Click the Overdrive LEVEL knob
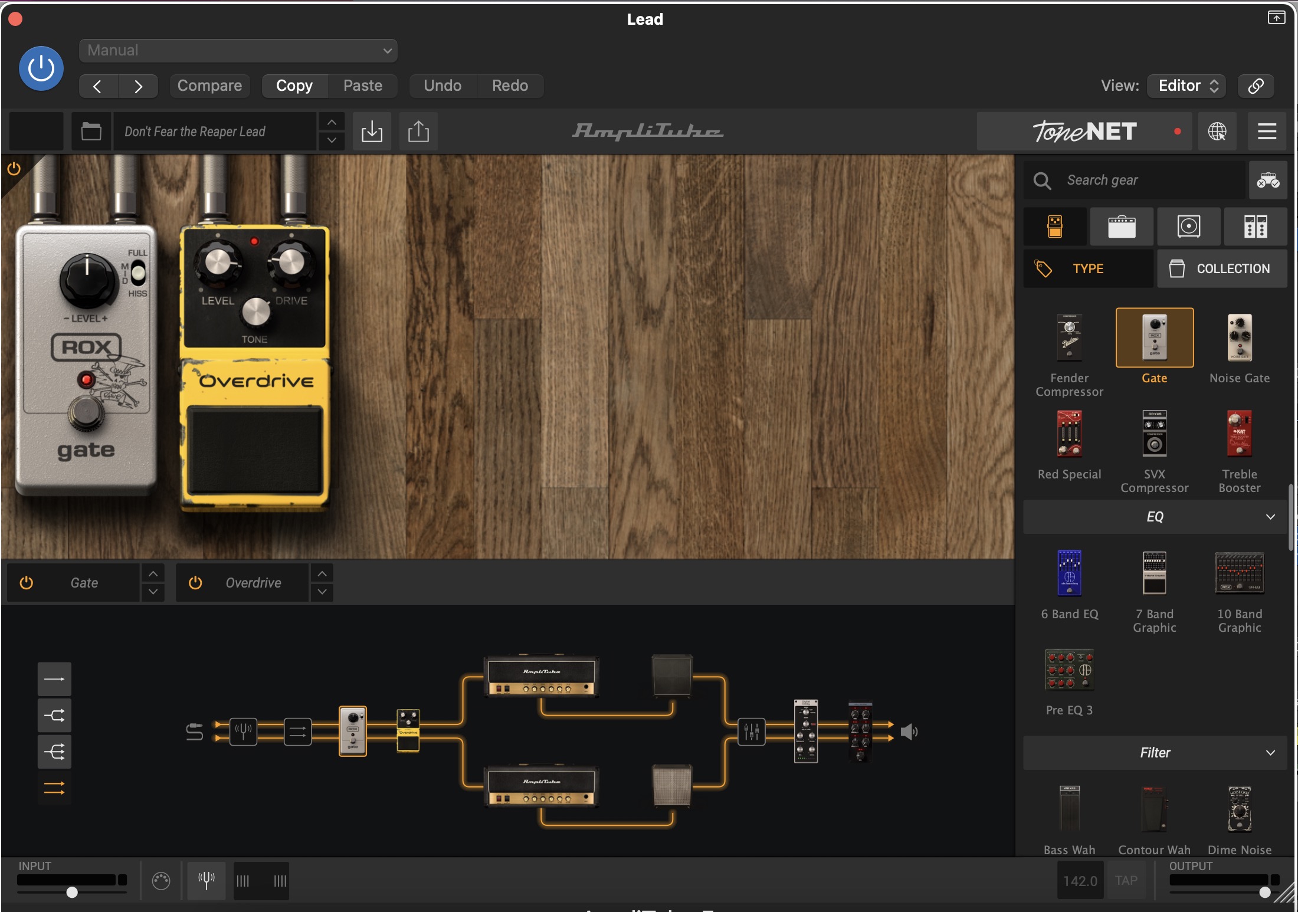 pos(218,262)
